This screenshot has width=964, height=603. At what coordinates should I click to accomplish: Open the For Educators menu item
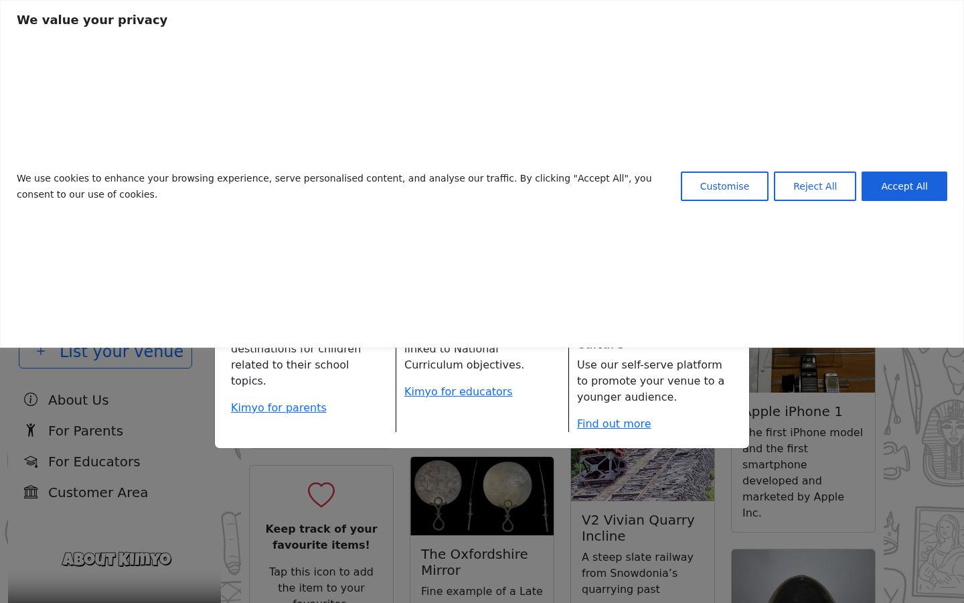pos(94,462)
